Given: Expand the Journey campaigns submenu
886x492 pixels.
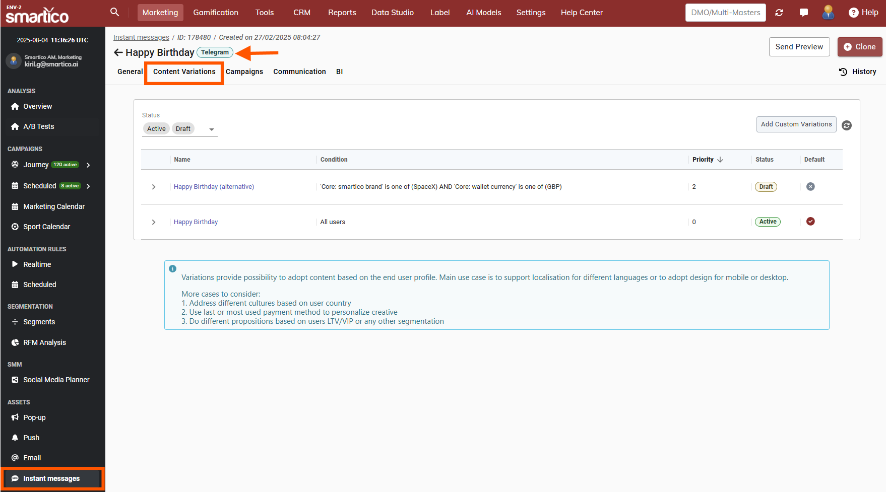Looking at the screenshot, I should (x=89, y=165).
